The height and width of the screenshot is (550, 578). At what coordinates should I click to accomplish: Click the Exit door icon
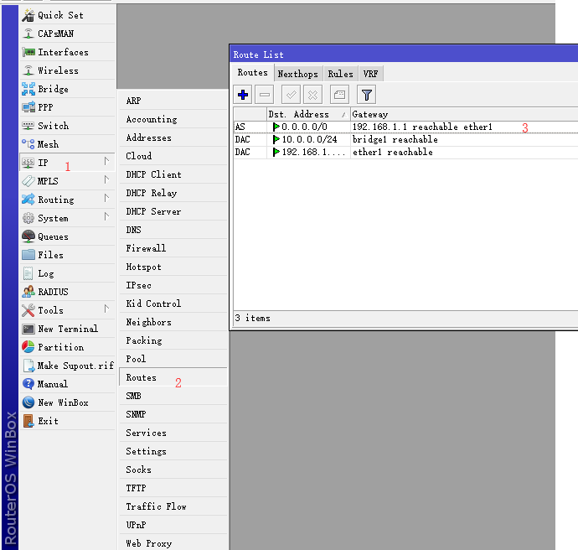tap(28, 421)
